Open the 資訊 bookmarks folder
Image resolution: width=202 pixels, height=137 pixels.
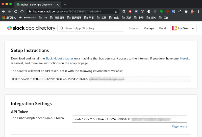126,18
